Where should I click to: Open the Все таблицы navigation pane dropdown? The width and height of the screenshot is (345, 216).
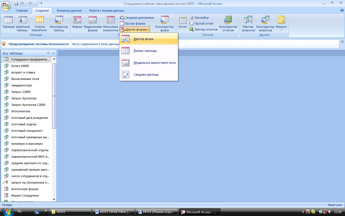(x=48, y=53)
